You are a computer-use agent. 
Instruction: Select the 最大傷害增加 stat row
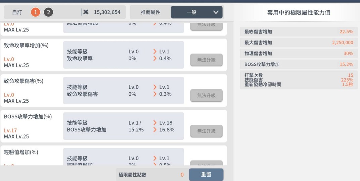click(x=299, y=43)
